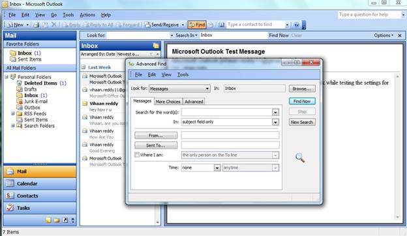The image size is (407, 236).
Task: Expand the RSS Feeds folder
Action: coord(13,113)
